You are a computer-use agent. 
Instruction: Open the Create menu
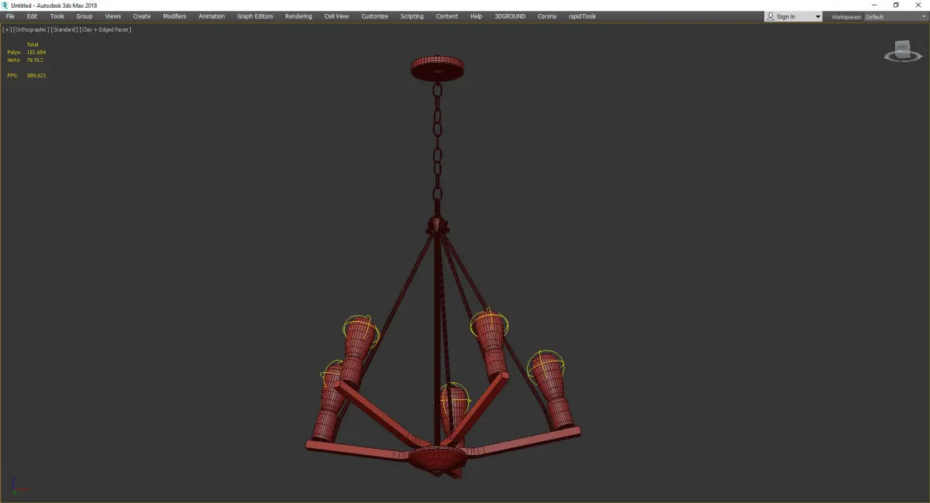click(x=142, y=16)
